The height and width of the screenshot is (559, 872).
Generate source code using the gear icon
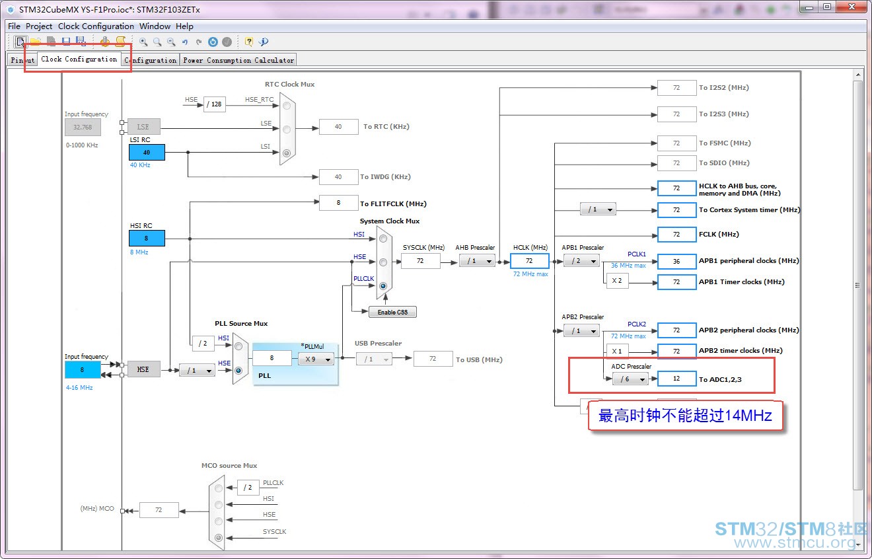click(x=105, y=42)
